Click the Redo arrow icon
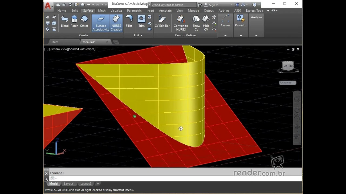This screenshot has height=194, width=346. (98, 5)
